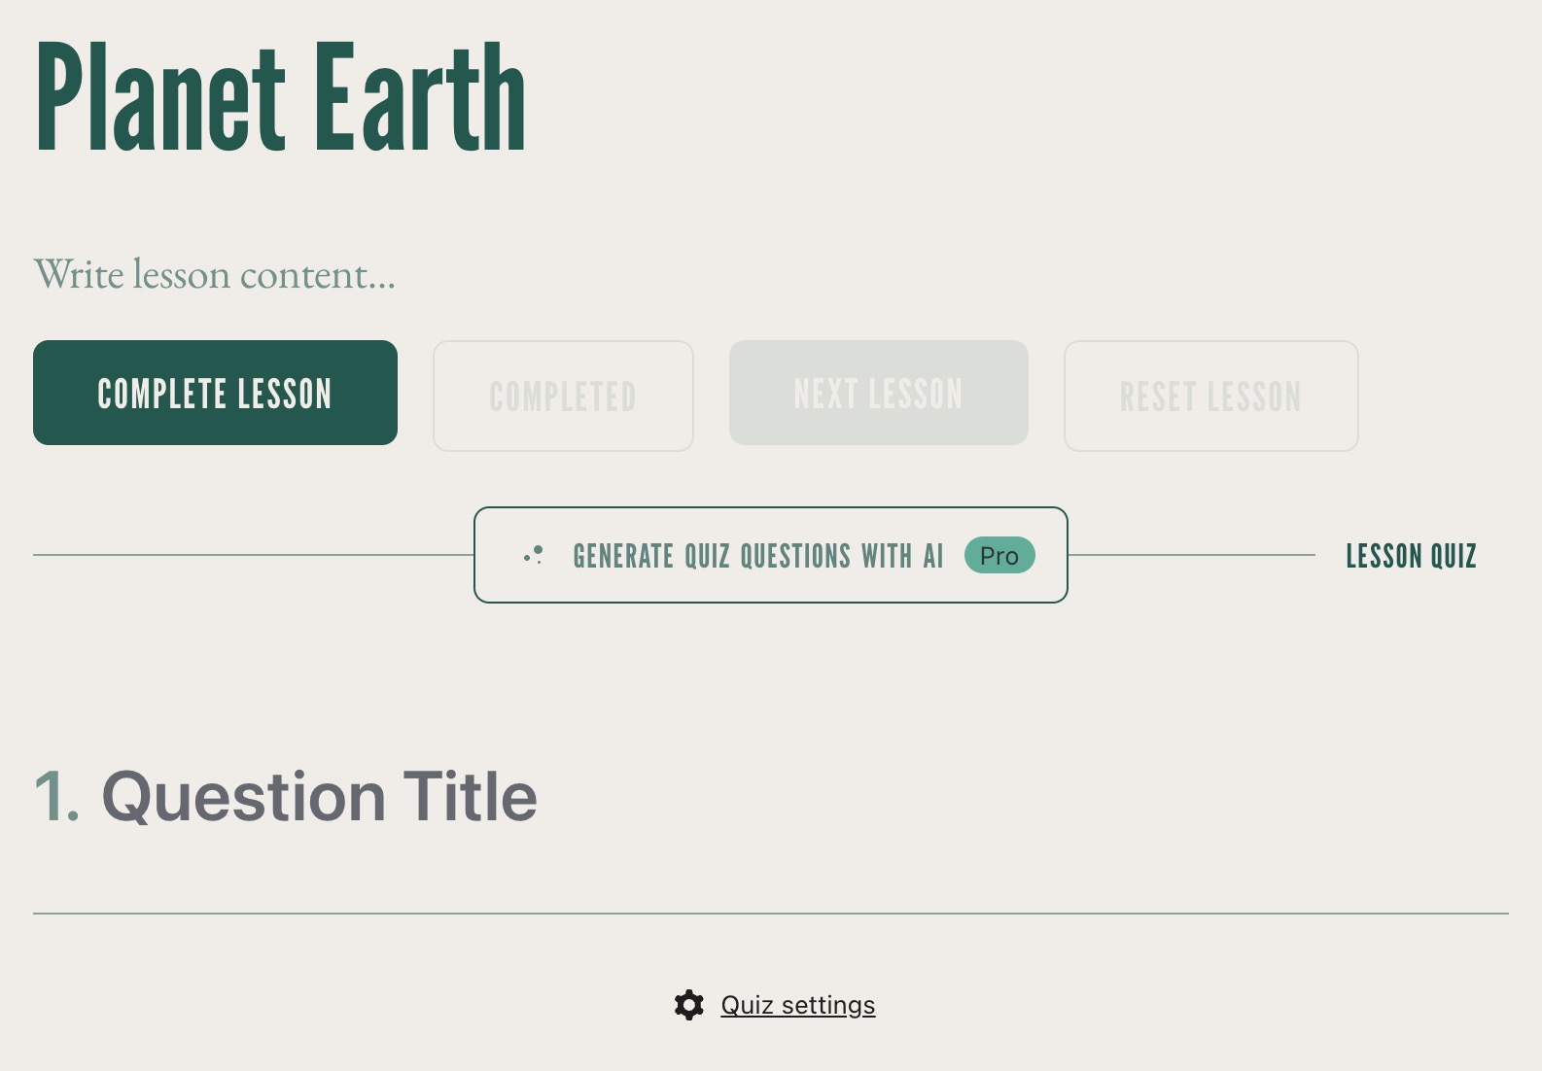Image resolution: width=1542 pixels, height=1071 pixels.
Task: Open the Quiz settings link
Action: coord(797,1005)
